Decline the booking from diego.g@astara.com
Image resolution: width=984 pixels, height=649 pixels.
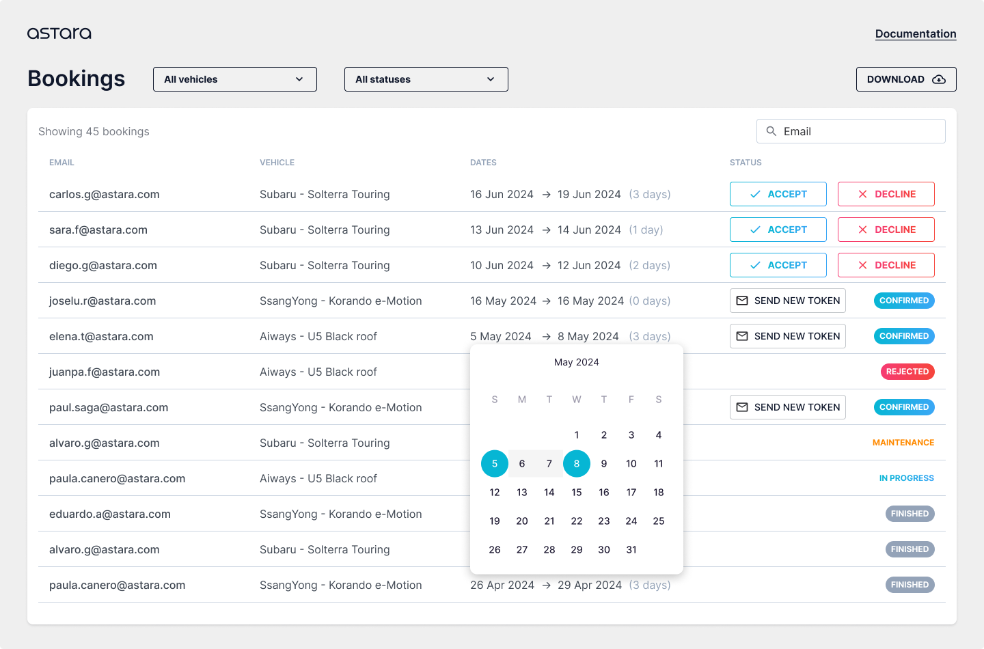[x=886, y=265]
